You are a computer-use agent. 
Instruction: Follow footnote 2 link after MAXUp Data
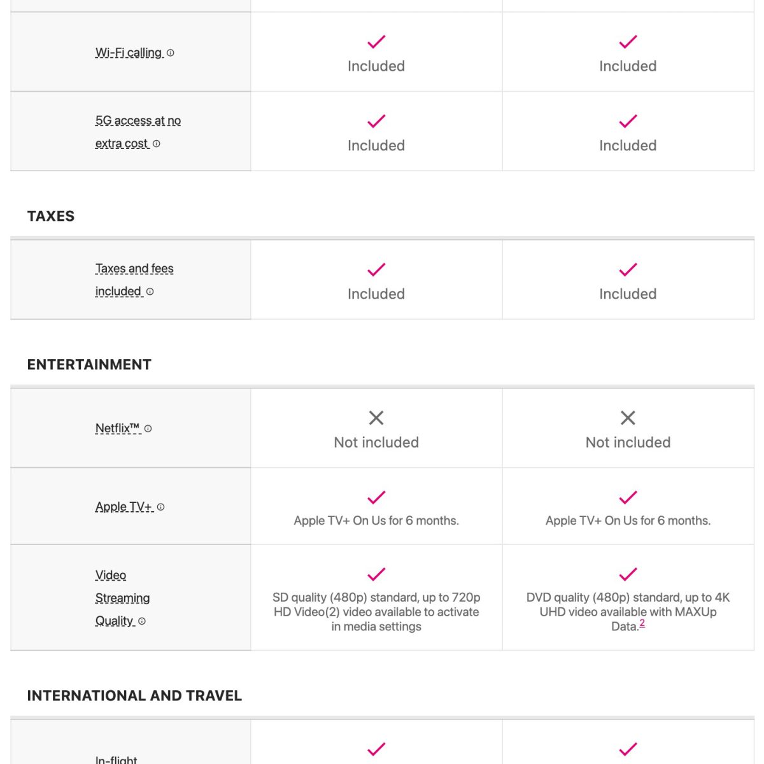pos(642,623)
